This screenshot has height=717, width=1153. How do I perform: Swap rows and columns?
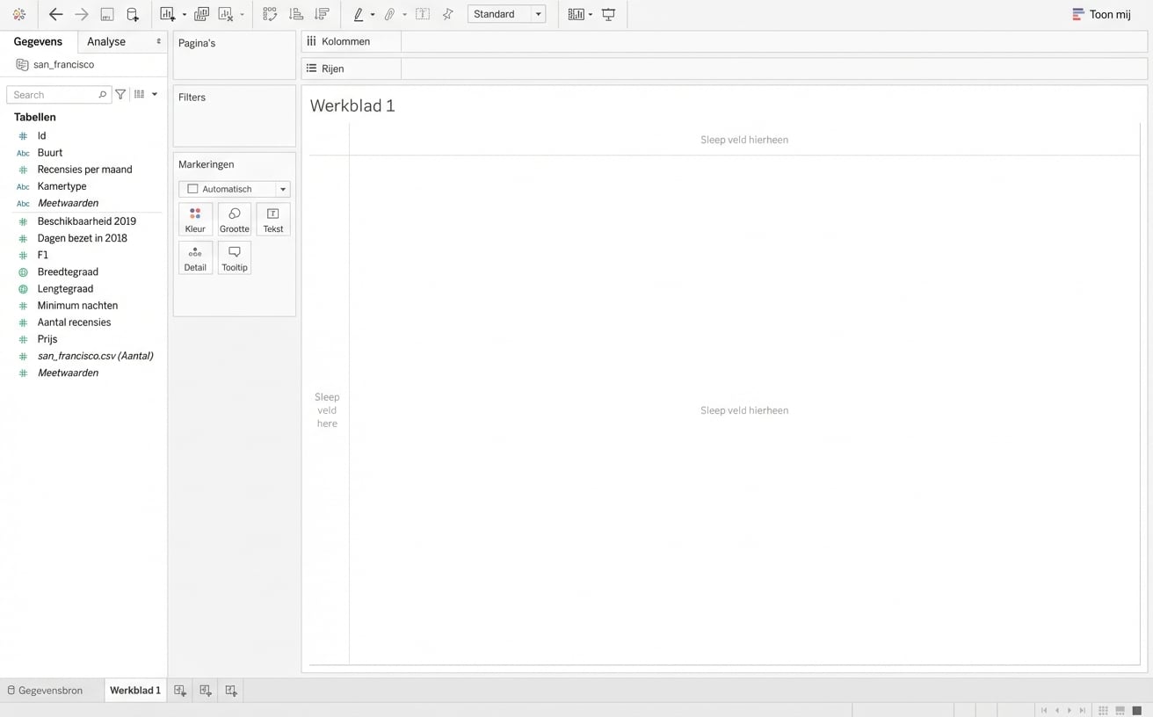(270, 14)
